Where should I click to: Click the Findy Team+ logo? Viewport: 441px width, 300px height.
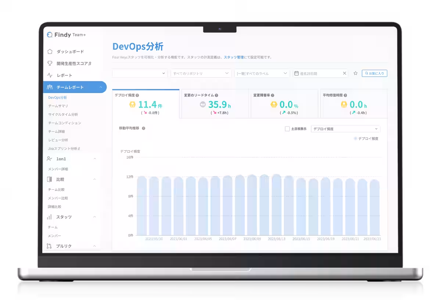tap(67, 35)
